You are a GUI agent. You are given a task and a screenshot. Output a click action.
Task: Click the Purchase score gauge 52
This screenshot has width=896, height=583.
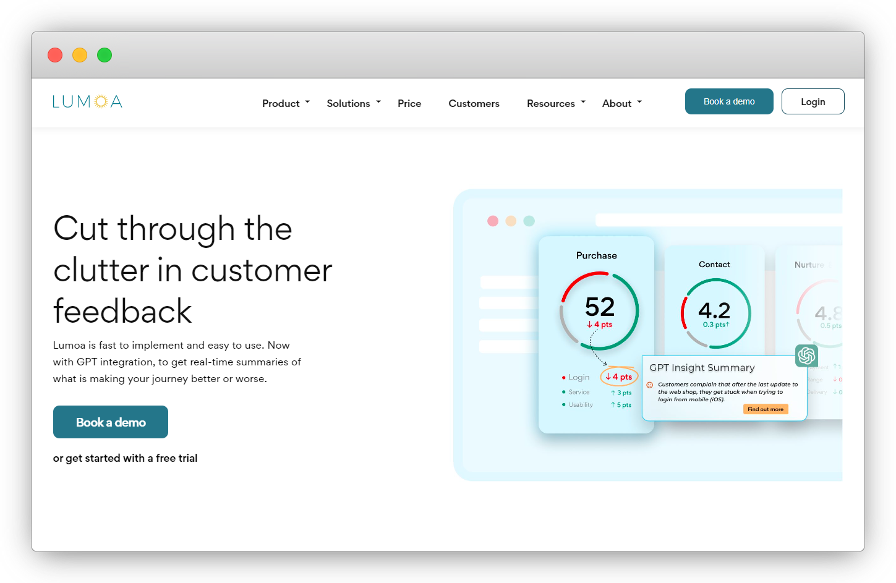[x=599, y=311]
